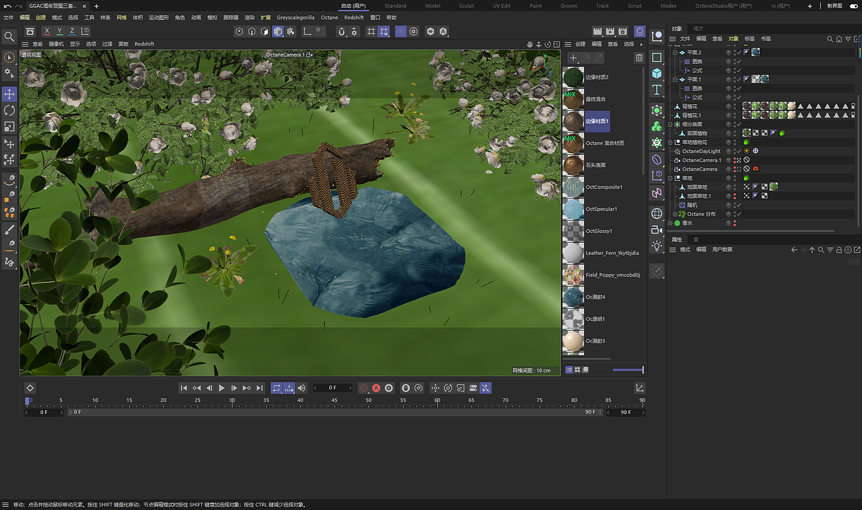Open Object Manager 标签 menu
The width and height of the screenshot is (862, 510).
tap(750, 39)
